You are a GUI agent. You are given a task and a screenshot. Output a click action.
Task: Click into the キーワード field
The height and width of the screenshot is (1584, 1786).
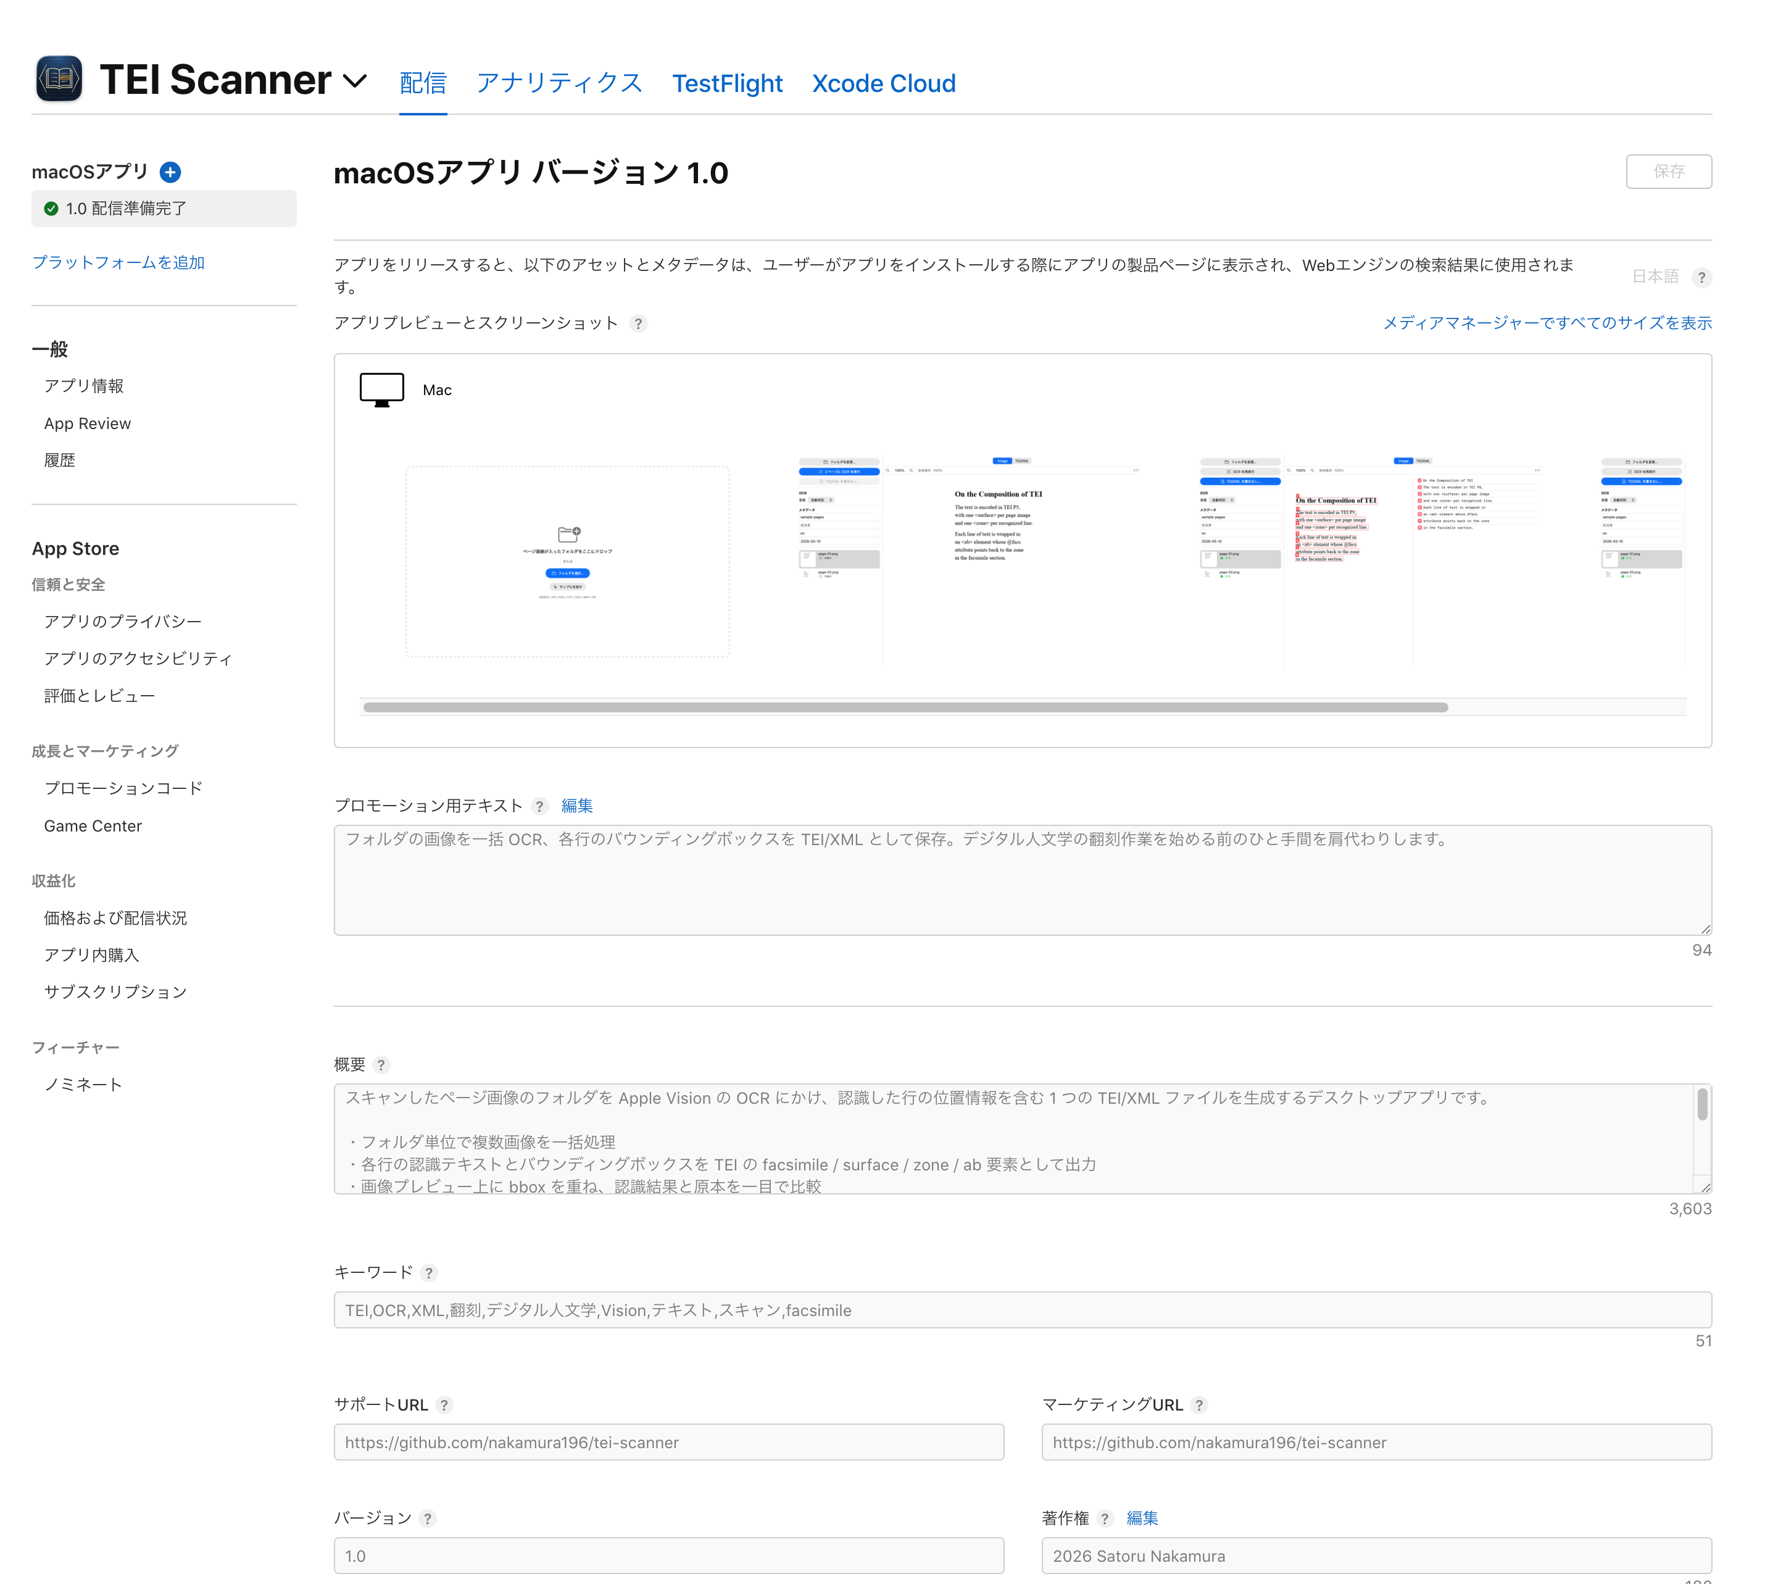coord(1023,1309)
